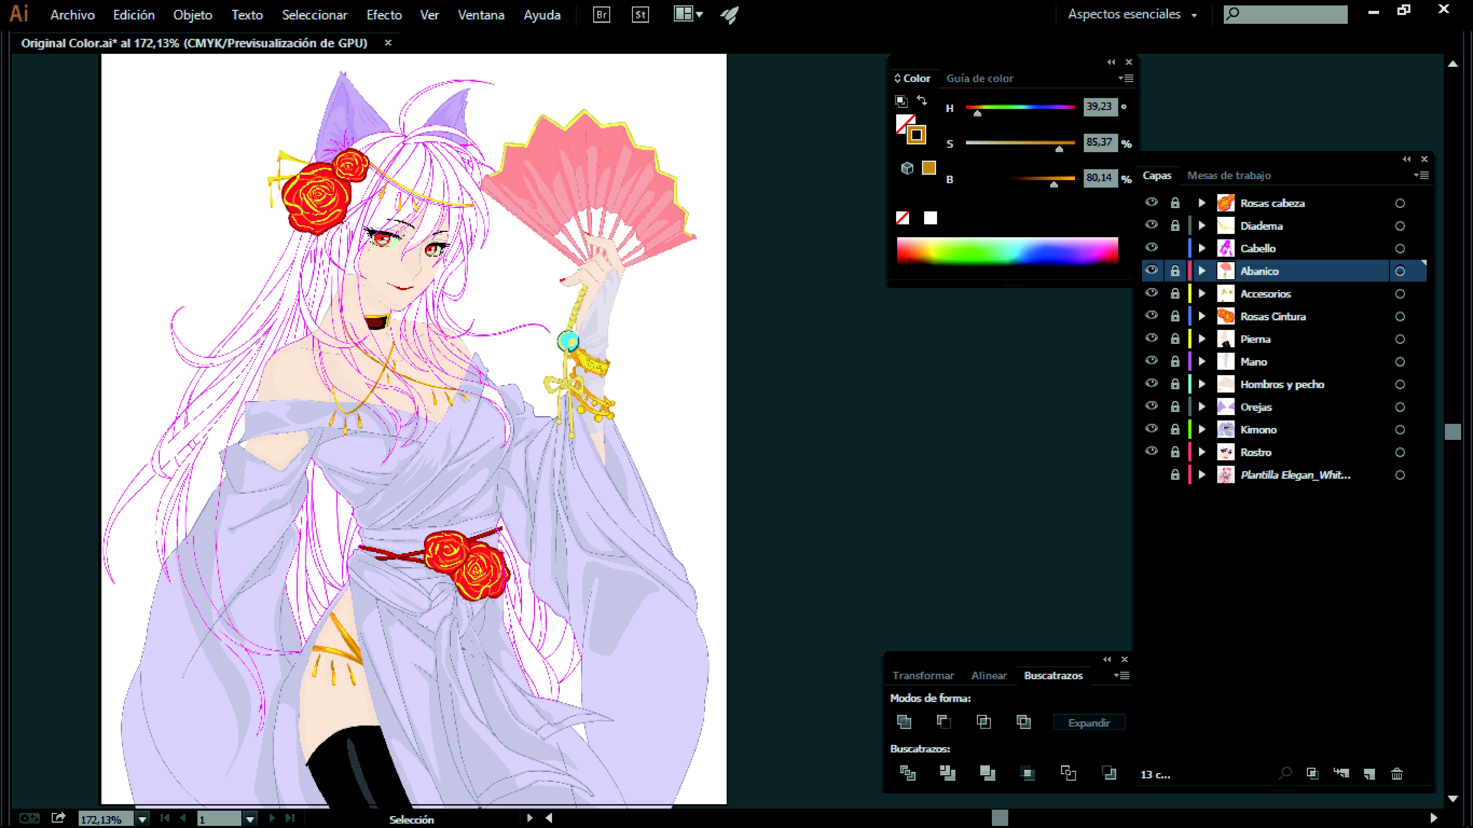Click target circle of Mano layer

coord(1400,362)
